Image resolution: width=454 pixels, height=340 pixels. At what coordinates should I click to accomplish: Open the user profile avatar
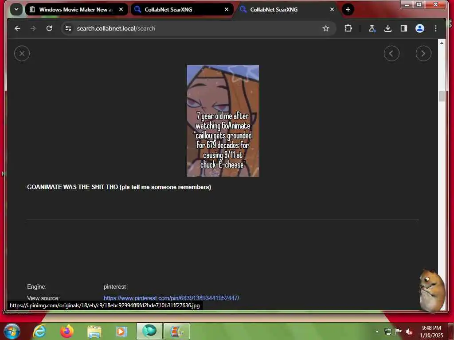click(x=420, y=28)
